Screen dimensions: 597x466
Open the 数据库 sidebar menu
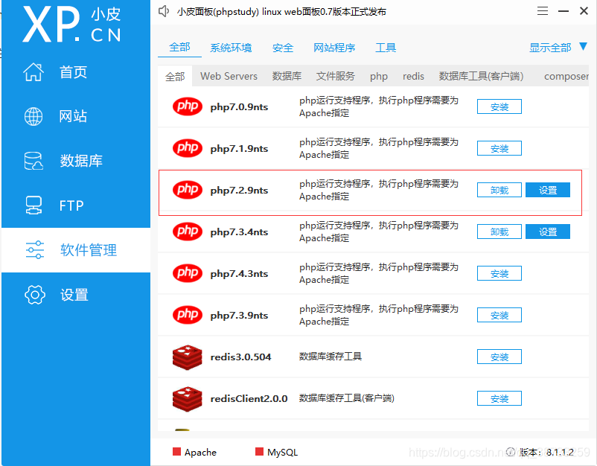click(76, 161)
